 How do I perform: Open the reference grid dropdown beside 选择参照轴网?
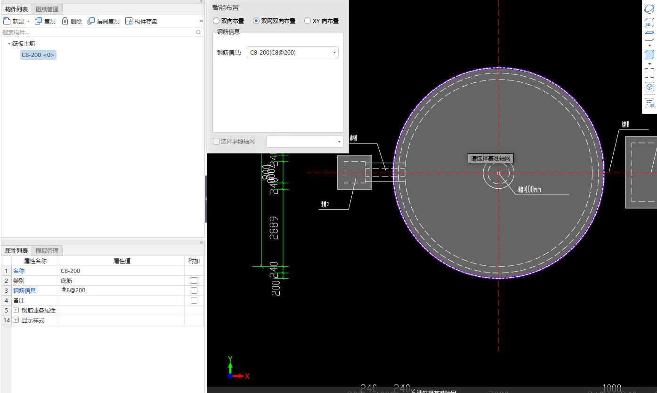305,141
